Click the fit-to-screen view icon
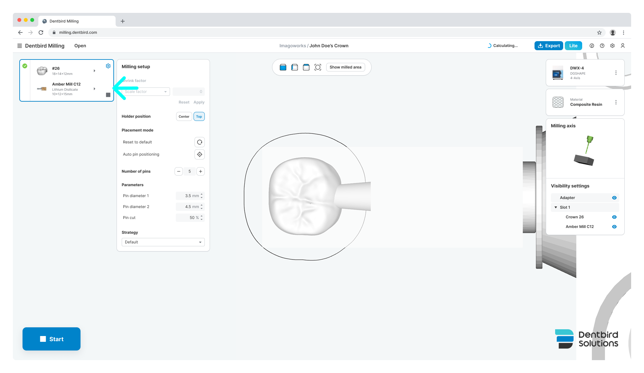This screenshot has height=373, width=644. pos(318,67)
